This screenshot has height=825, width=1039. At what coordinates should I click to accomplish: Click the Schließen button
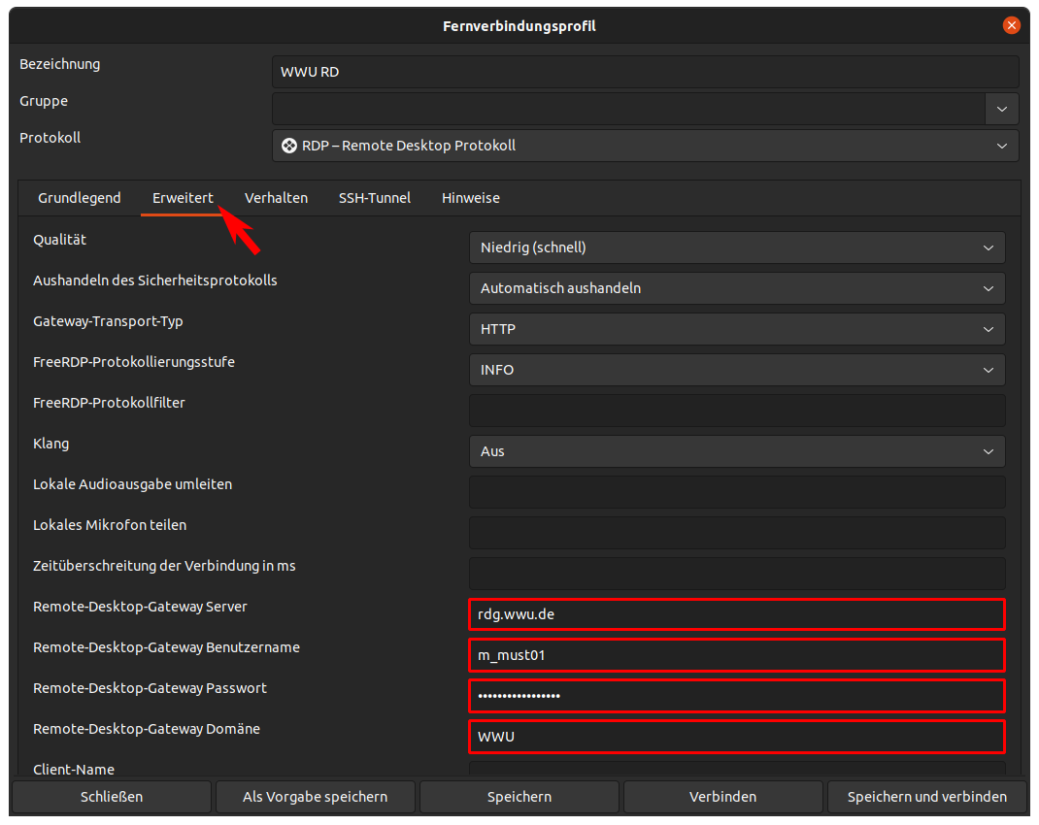[112, 797]
